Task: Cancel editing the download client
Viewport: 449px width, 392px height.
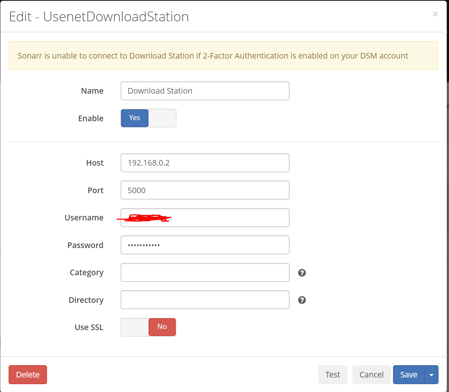Action: [x=371, y=374]
